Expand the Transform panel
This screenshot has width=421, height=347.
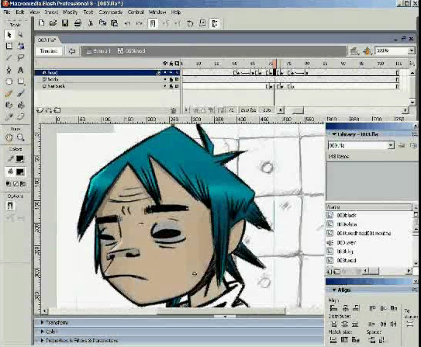[x=42, y=322]
